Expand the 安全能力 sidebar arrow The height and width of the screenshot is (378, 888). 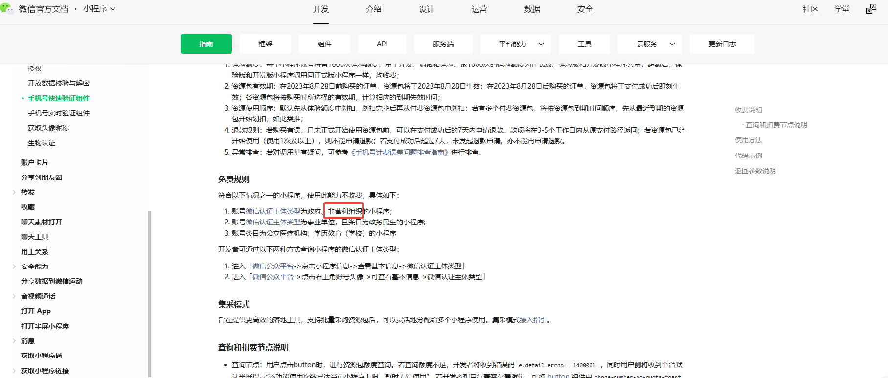point(14,267)
